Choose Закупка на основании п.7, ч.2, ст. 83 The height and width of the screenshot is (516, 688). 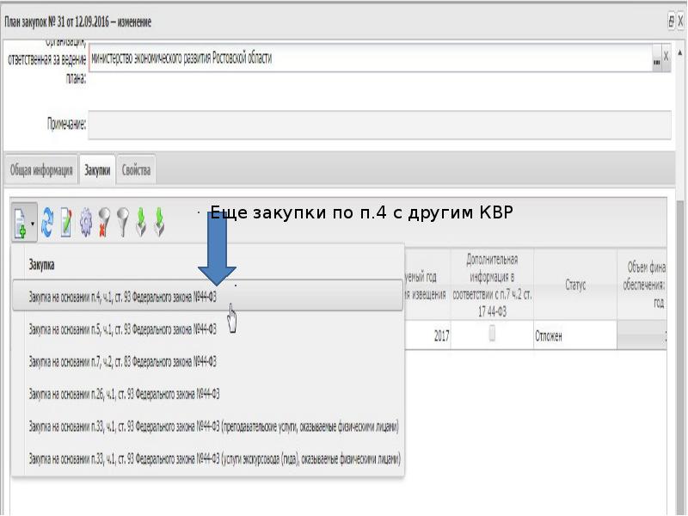[x=207, y=361]
